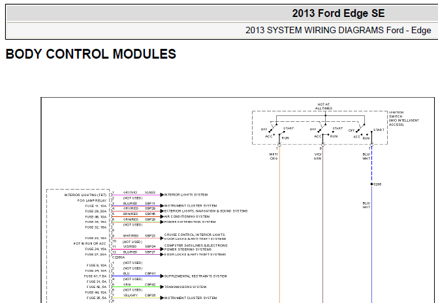Click the dashed blue wire above S285
The image size is (438, 303).
(x=372, y=164)
